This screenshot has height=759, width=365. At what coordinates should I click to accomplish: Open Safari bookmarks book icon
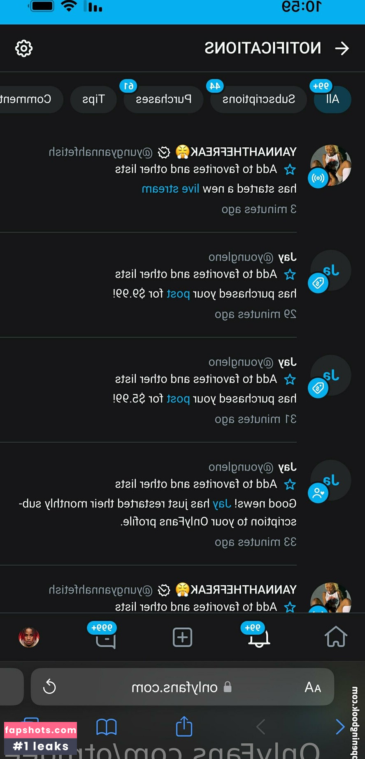coord(107,727)
